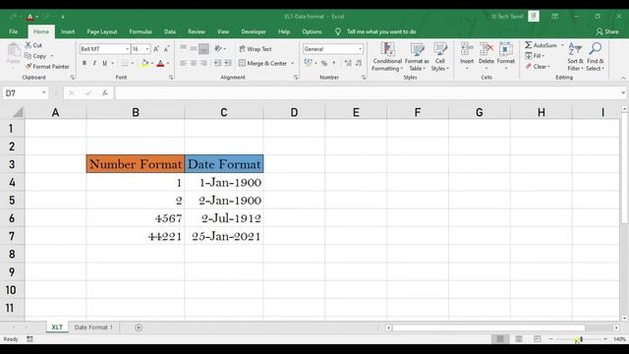
Task: Click the zoom slider handle
Action: pos(581,339)
